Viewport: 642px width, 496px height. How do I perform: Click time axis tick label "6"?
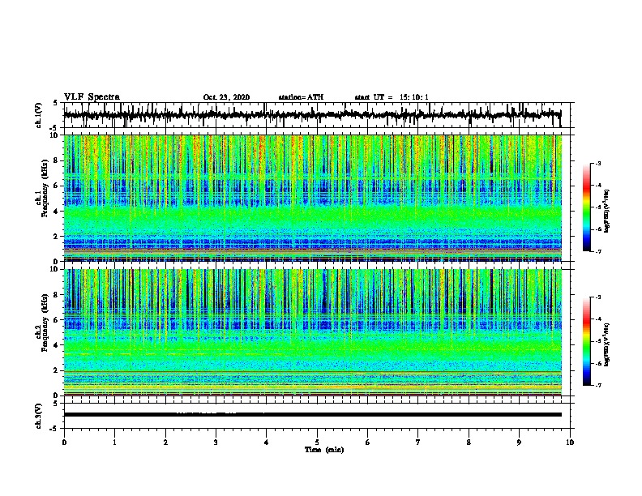368,443
